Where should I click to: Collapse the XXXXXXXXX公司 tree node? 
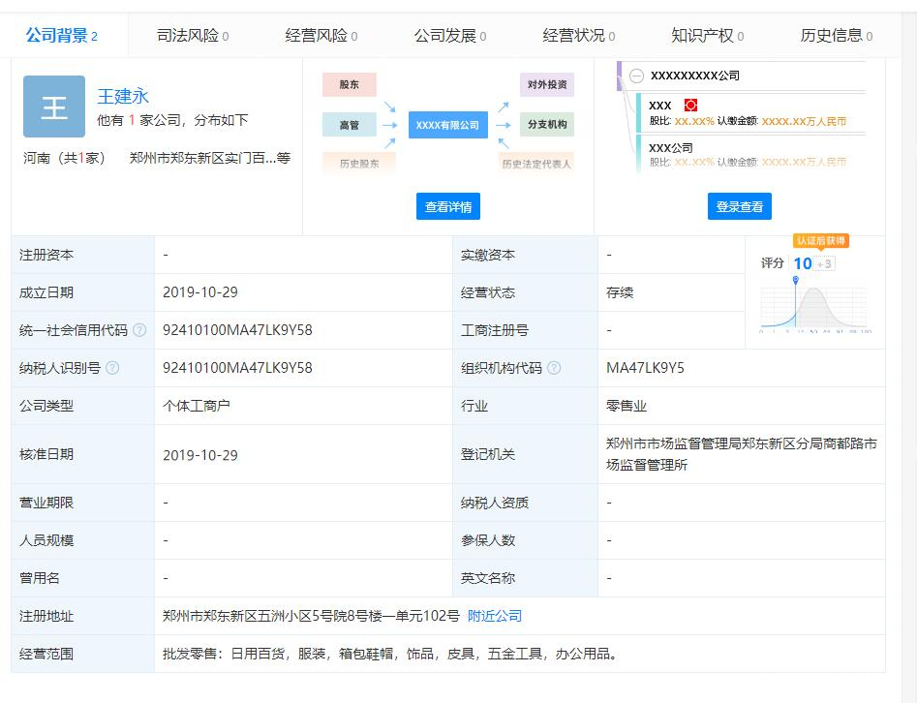point(636,76)
